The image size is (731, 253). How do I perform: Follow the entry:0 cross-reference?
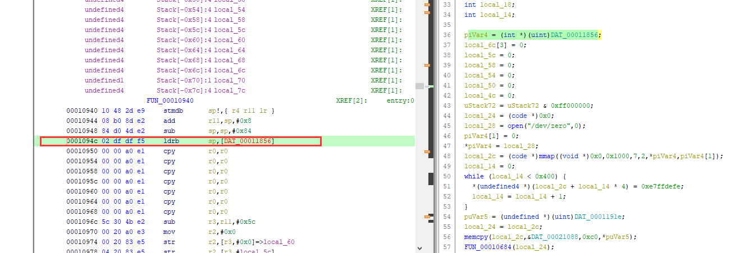pyautogui.click(x=400, y=101)
